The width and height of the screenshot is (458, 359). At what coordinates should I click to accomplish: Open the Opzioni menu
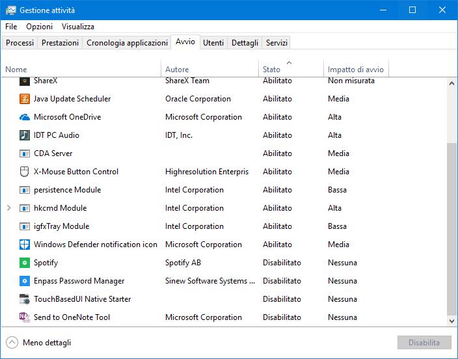tap(40, 27)
